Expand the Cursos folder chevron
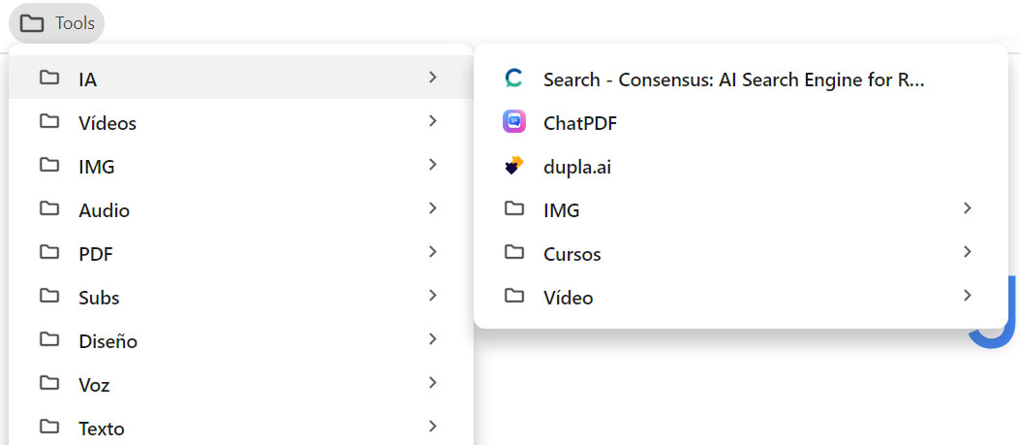Image resolution: width=1020 pixels, height=445 pixels. [968, 252]
